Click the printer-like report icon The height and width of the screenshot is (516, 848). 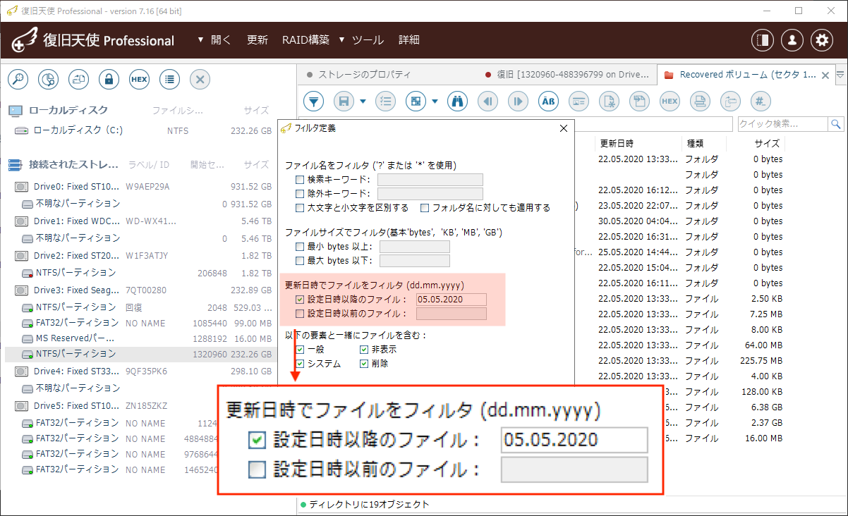(700, 102)
